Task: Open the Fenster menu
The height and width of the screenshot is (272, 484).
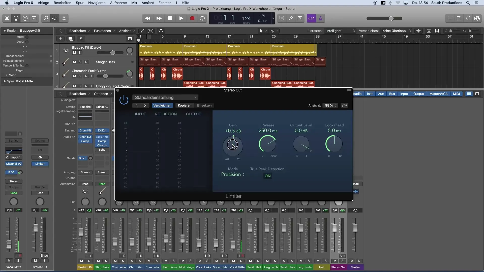Action: click(165, 3)
